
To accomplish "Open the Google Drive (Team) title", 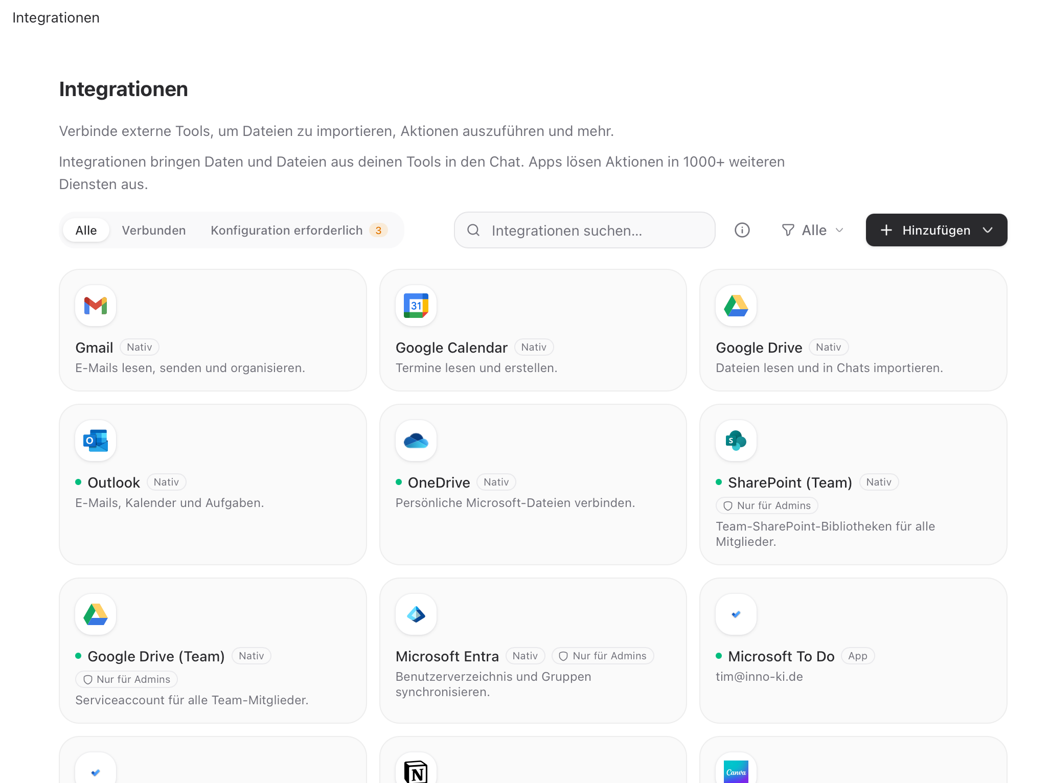I will [156, 656].
